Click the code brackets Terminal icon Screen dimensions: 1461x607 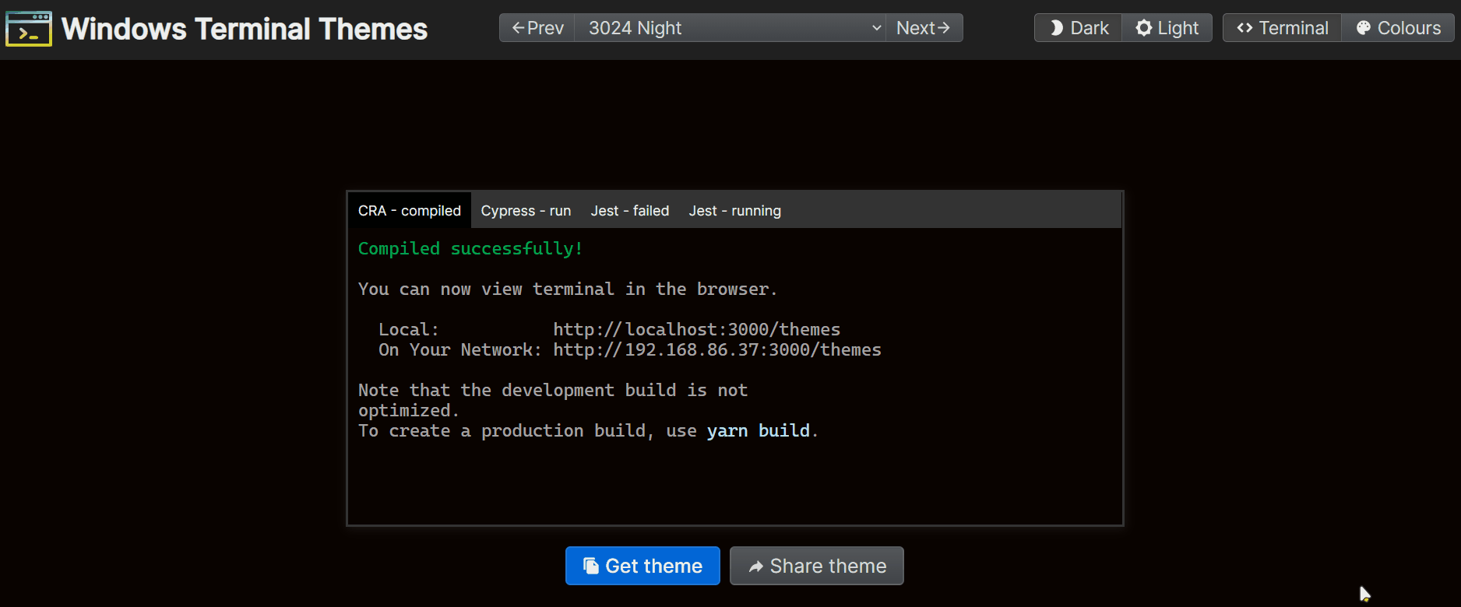pos(1244,28)
